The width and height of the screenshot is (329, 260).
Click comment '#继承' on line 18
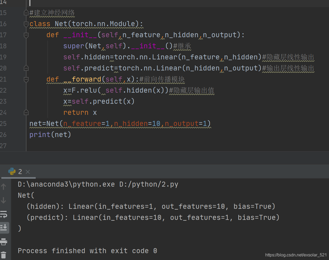coord(182,46)
